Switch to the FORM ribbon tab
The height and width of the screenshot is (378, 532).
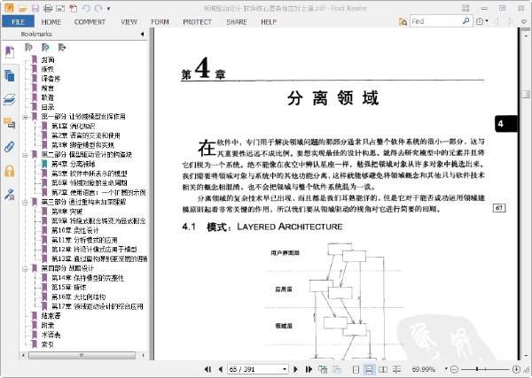point(160,21)
